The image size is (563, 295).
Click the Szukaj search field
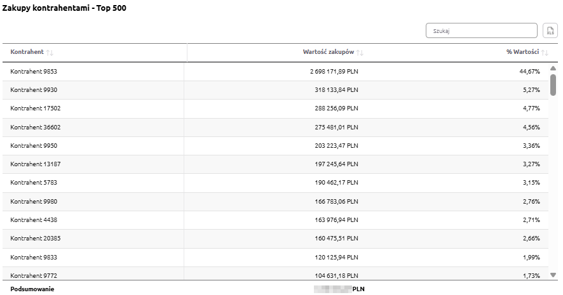point(482,30)
